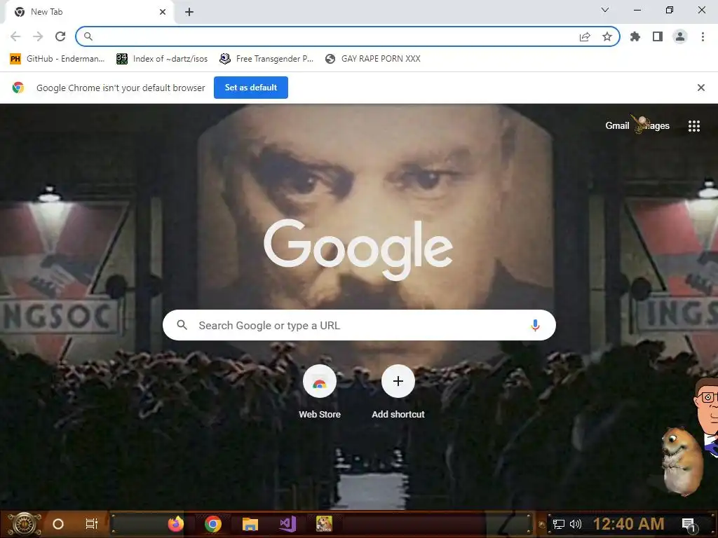Open File Explorer from the taskbar

tap(250, 524)
